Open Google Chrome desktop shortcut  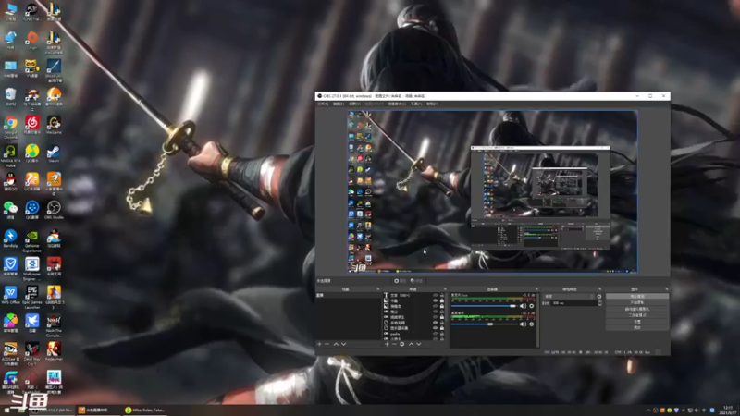pyautogui.click(x=10, y=127)
